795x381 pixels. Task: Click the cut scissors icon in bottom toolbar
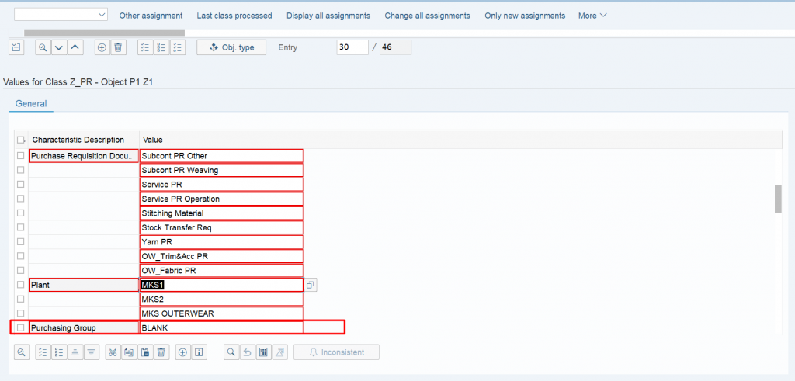click(x=113, y=352)
